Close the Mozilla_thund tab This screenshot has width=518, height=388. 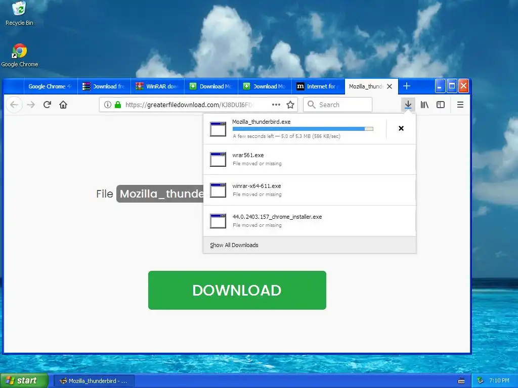(390, 86)
